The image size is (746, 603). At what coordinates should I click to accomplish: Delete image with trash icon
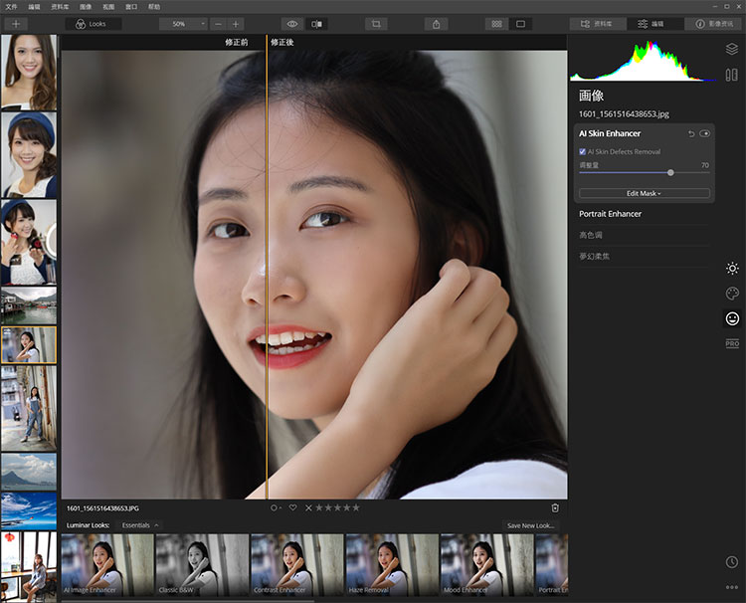point(555,507)
